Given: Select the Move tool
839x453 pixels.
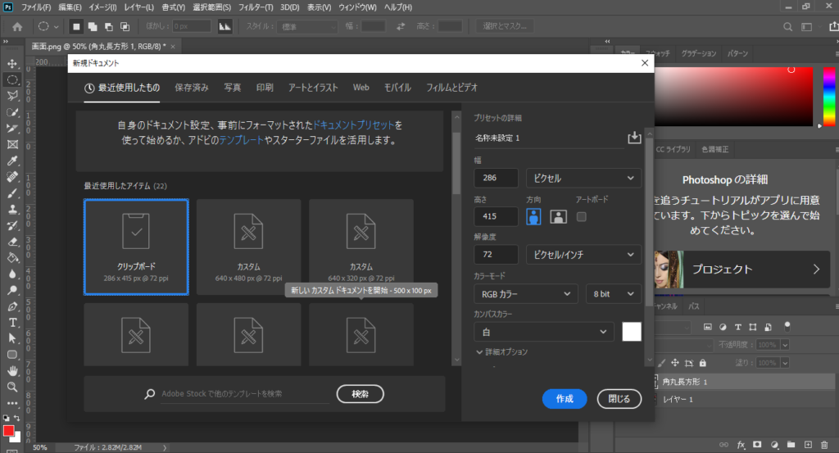Looking at the screenshot, I should click(x=12, y=64).
